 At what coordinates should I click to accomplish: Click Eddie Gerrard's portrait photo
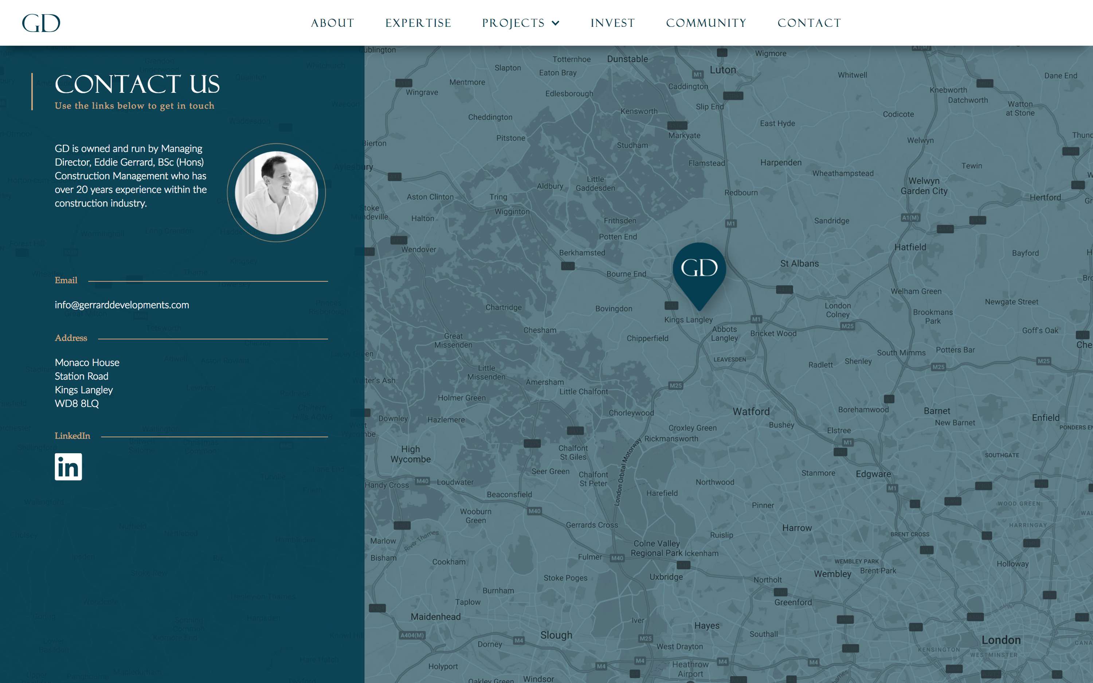click(277, 192)
